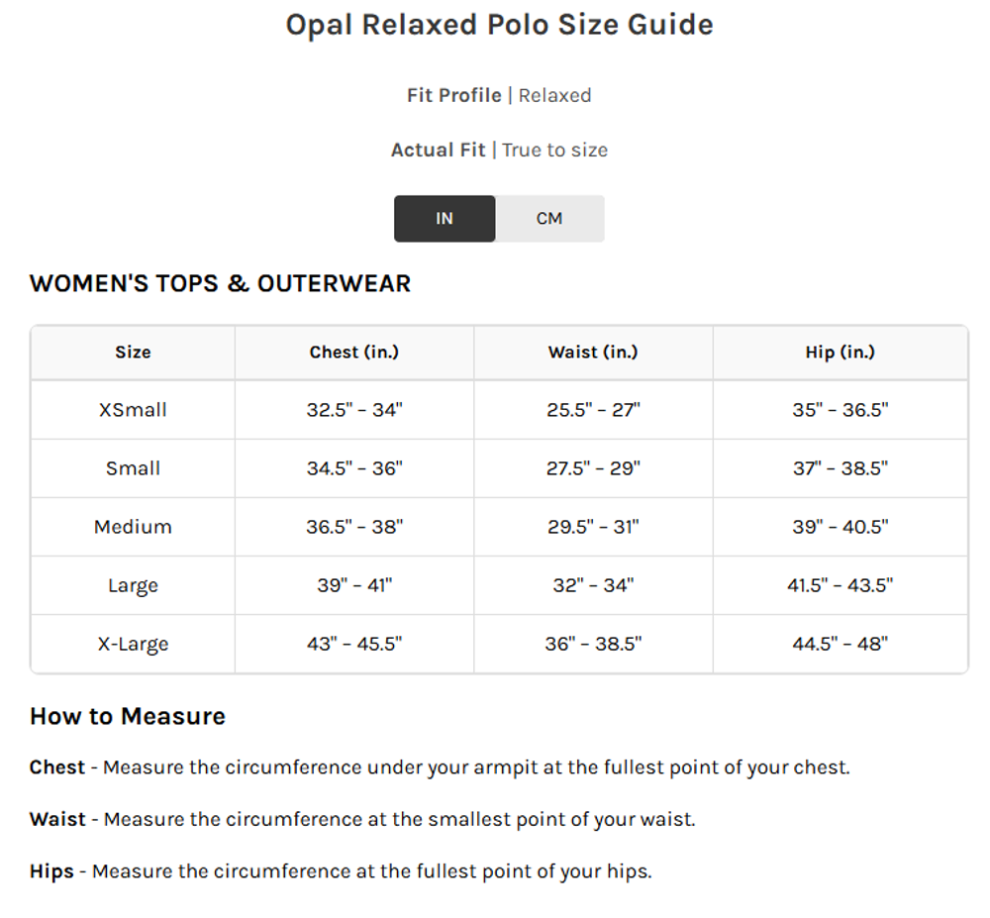Click the X-Large hip measurement 44.5" - 48"
The image size is (990, 918).
pyautogui.click(x=841, y=644)
